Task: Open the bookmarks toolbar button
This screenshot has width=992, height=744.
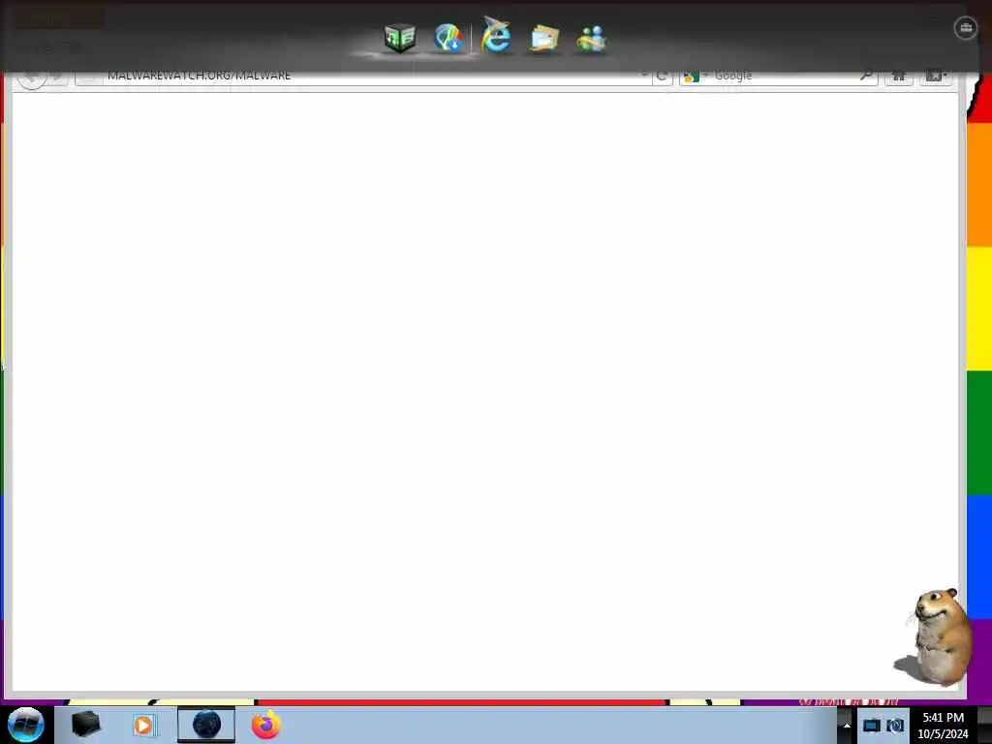Action: click(x=937, y=76)
